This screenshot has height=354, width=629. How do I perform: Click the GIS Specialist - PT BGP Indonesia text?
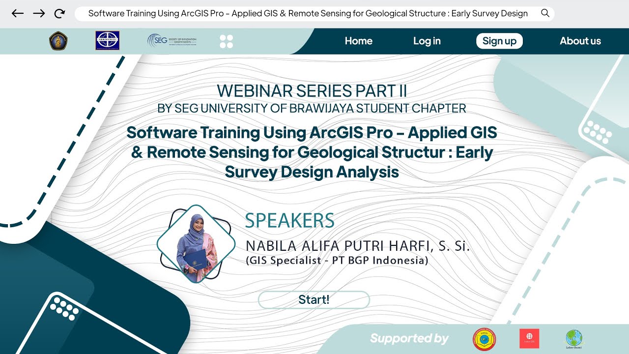(x=337, y=261)
